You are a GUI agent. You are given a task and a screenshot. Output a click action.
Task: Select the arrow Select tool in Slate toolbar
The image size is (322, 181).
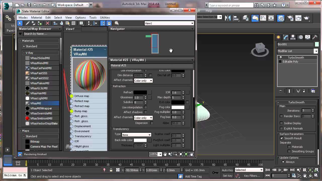pyautogui.click(x=20, y=23)
